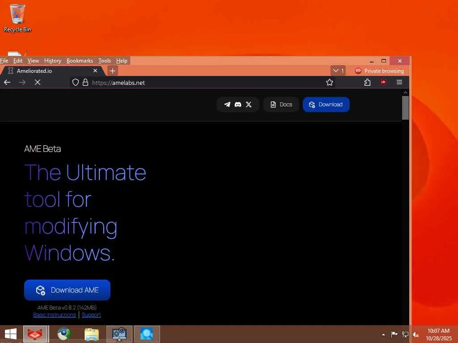458x343 pixels.
Task: Open the taskbar clock and date
Action: [438, 335]
